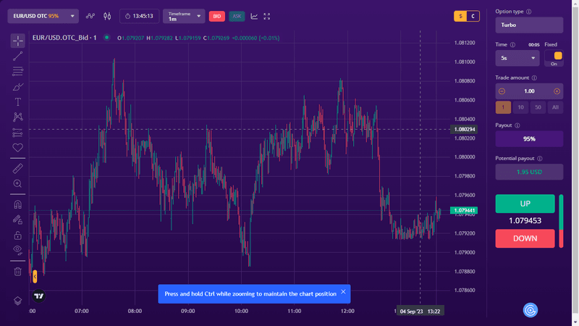
Task: Open the Option type Turbo selector
Action: pos(529,25)
